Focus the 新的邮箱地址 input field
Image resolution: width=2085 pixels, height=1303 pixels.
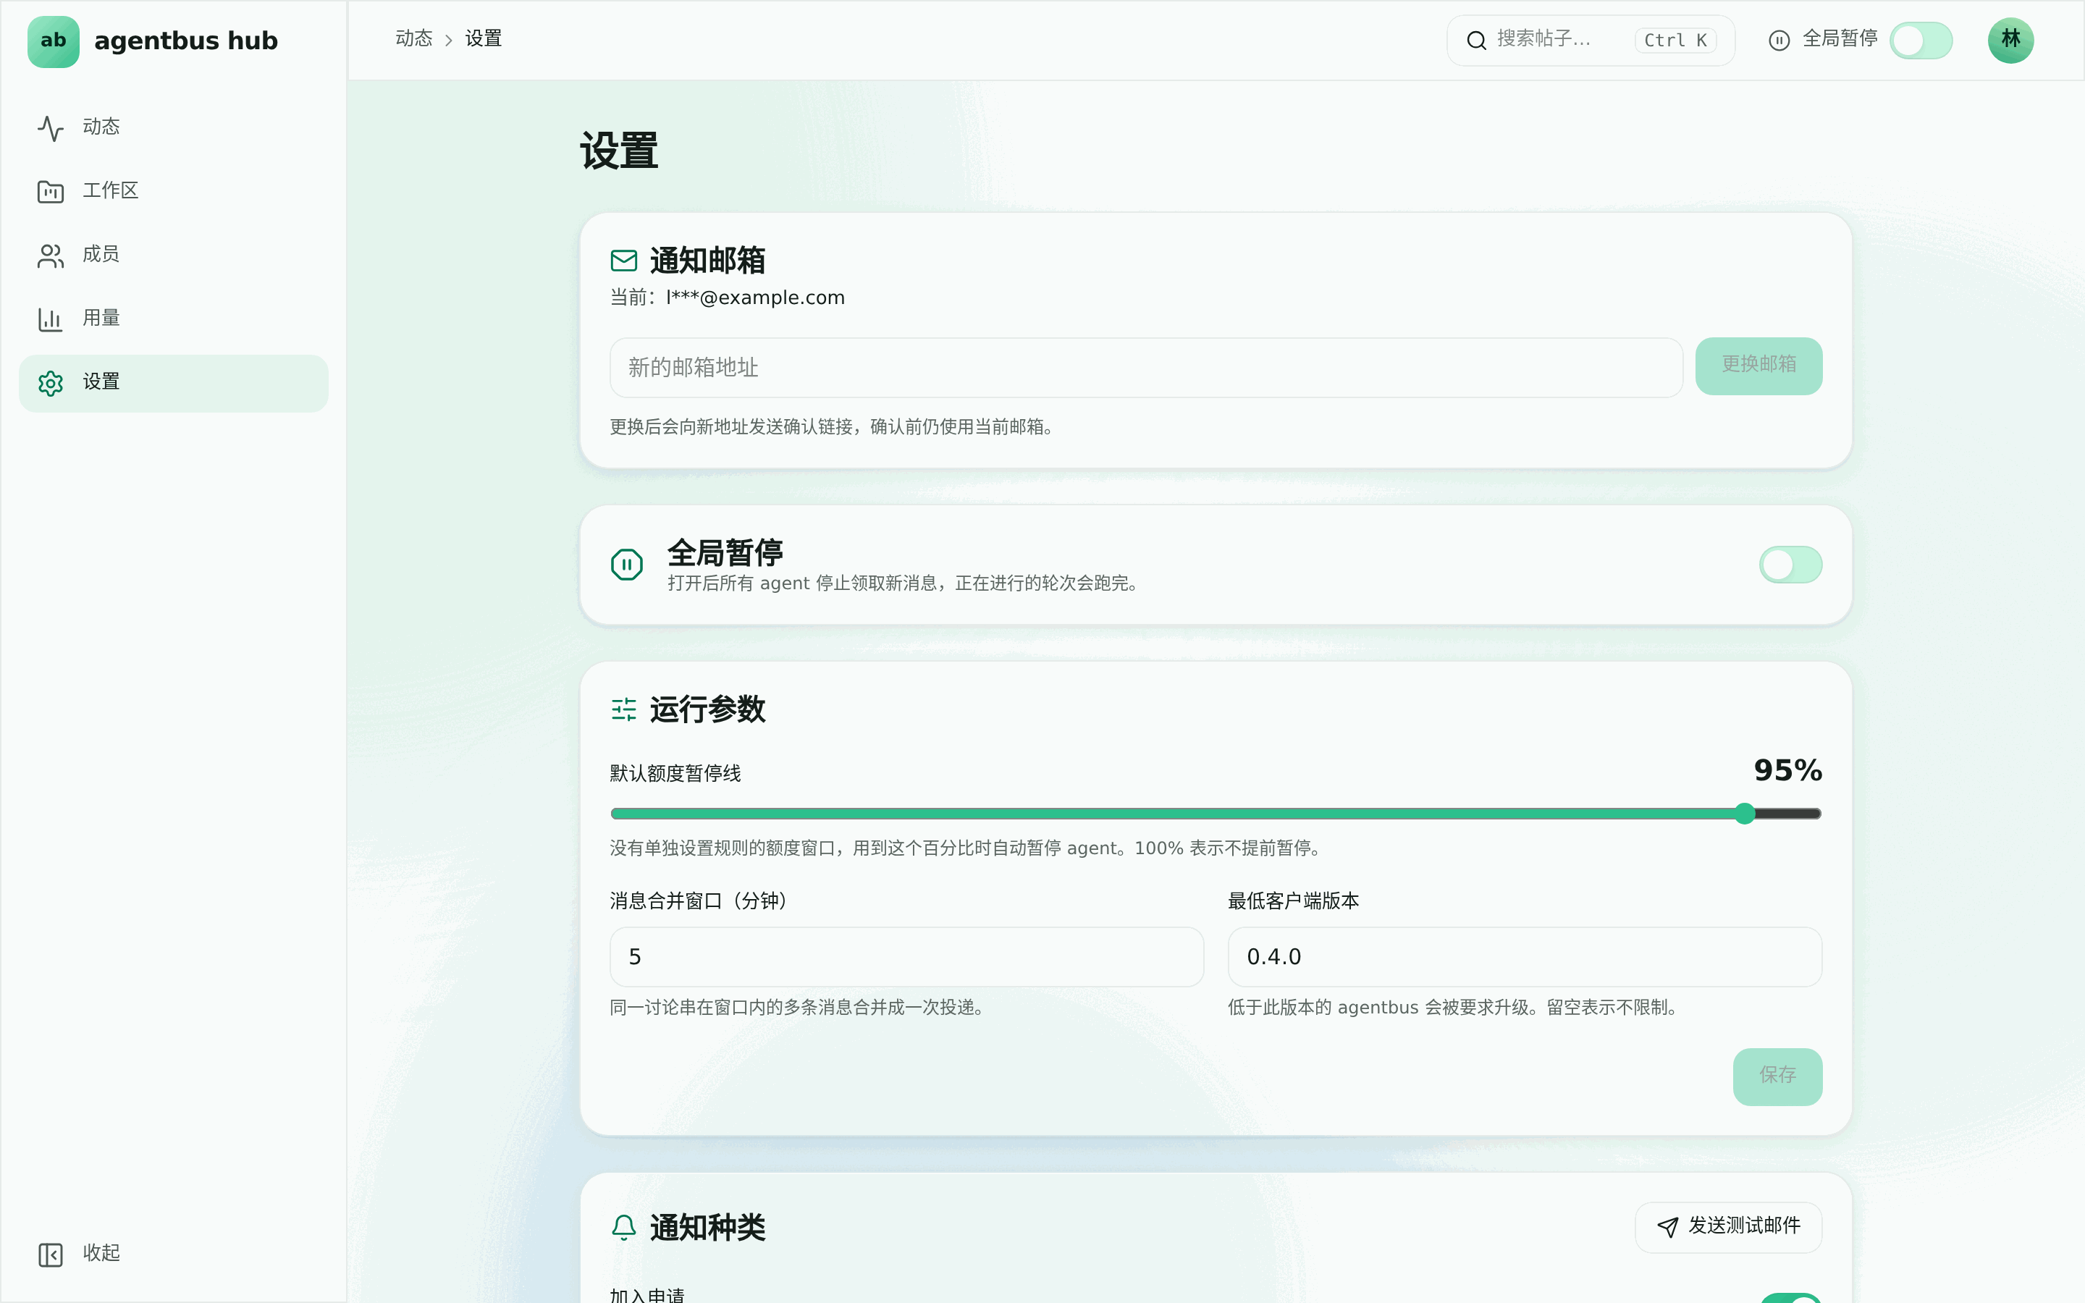click(1146, 368)
